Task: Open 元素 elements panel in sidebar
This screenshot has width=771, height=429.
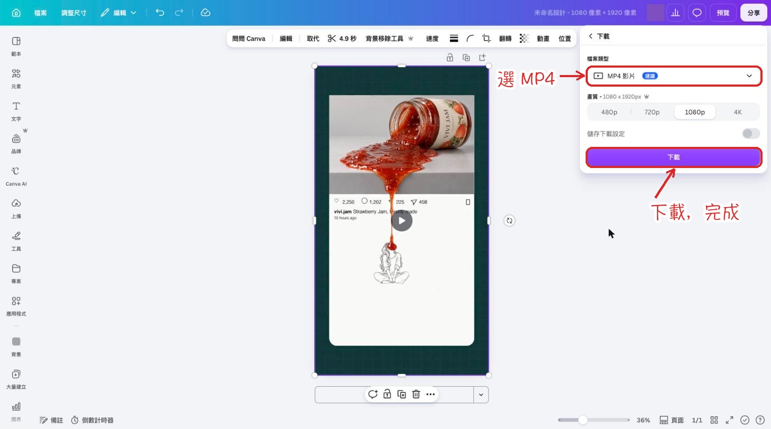Action: pos(16,78)
